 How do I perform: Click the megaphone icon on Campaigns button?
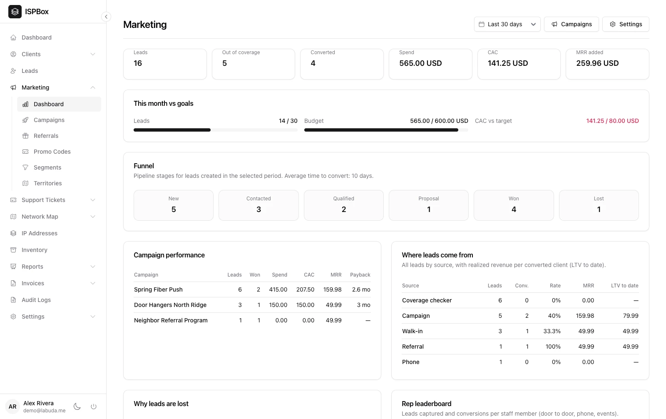pyautogui.click(x=554, y=24)
